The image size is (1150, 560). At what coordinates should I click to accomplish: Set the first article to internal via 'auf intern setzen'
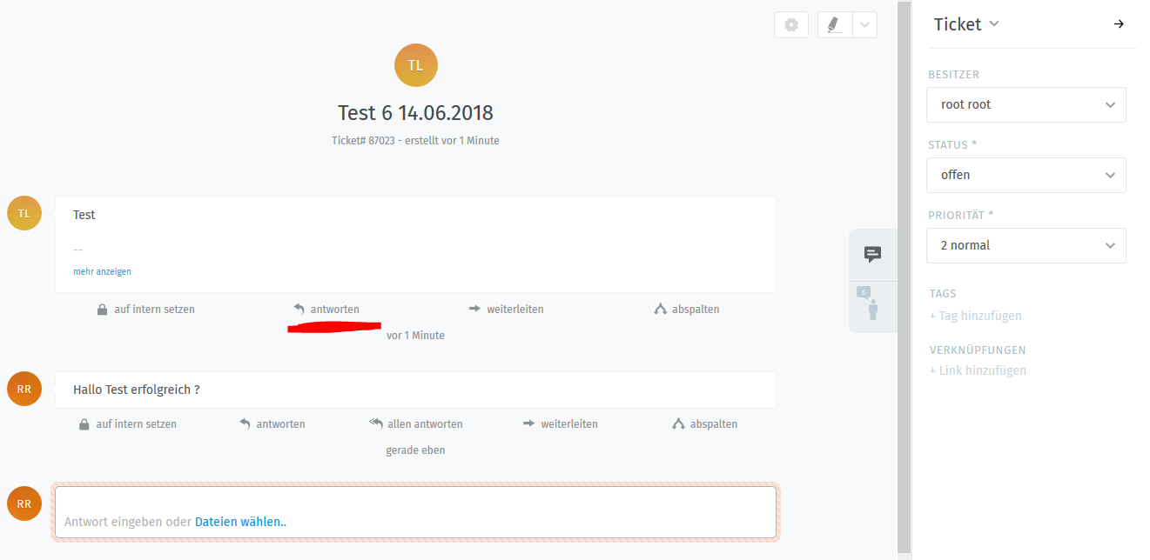[x=154, y=309]
